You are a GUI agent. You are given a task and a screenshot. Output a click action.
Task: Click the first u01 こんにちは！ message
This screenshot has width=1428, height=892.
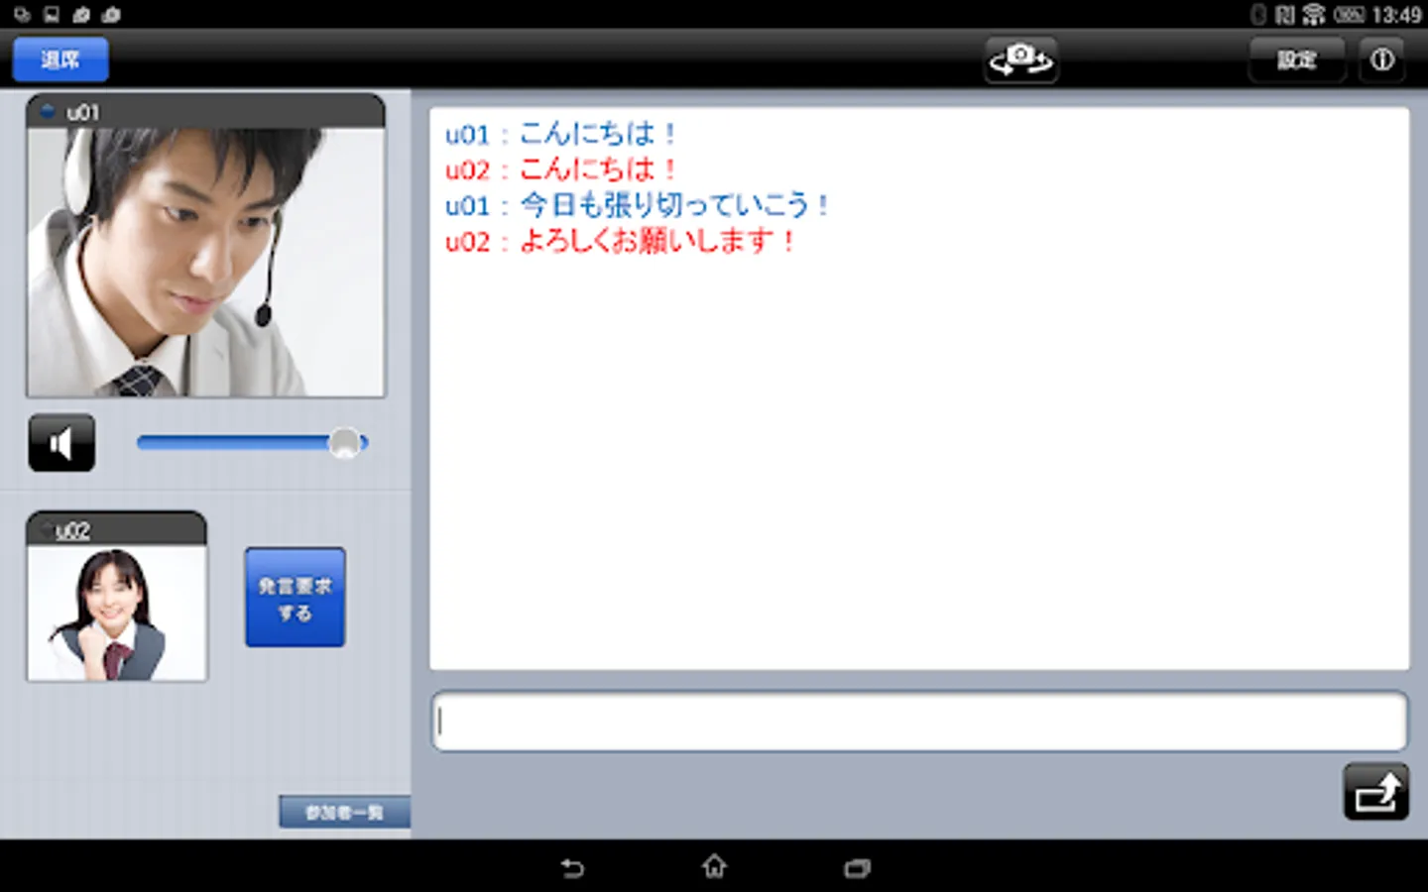[561, 134]
